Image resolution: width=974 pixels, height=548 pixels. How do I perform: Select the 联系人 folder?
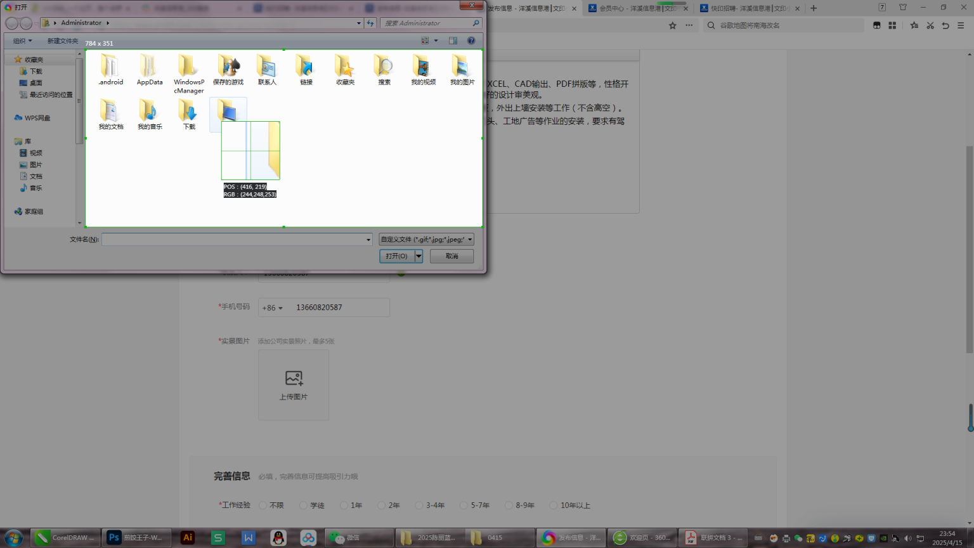(267, 70)
